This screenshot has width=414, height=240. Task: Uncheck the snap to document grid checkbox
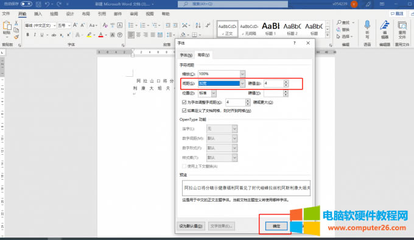[184, 111]
